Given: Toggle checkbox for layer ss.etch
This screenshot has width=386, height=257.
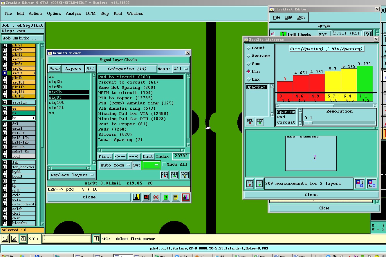Looking at the screenshot, I should click(5, 102).
